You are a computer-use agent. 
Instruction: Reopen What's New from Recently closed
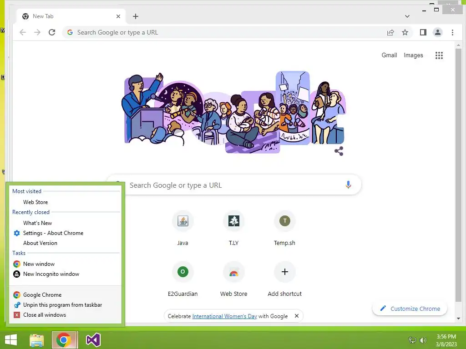coord(66,223)
